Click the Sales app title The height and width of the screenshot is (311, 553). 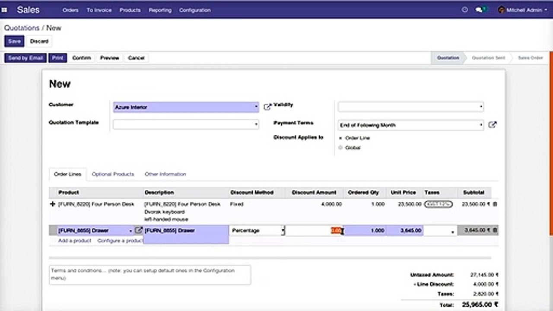pos(28,10)
